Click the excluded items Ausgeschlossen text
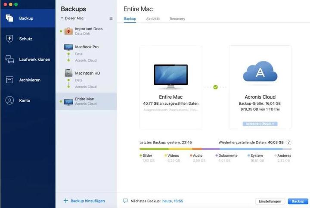 coord(171,109)
